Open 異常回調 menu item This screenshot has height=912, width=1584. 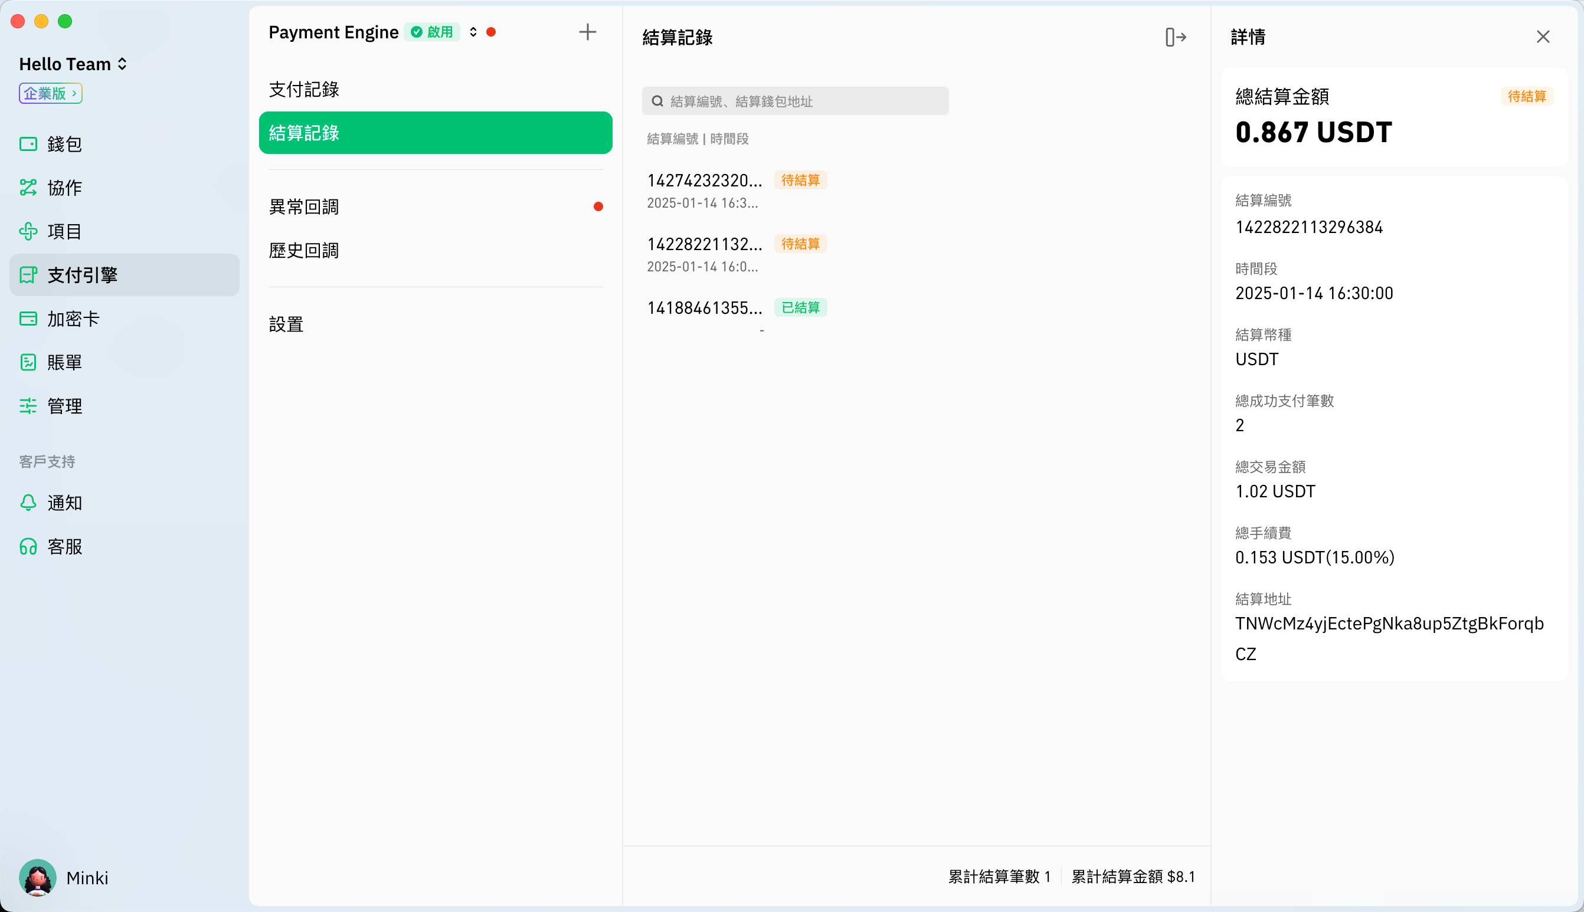[x=304, y=206]
